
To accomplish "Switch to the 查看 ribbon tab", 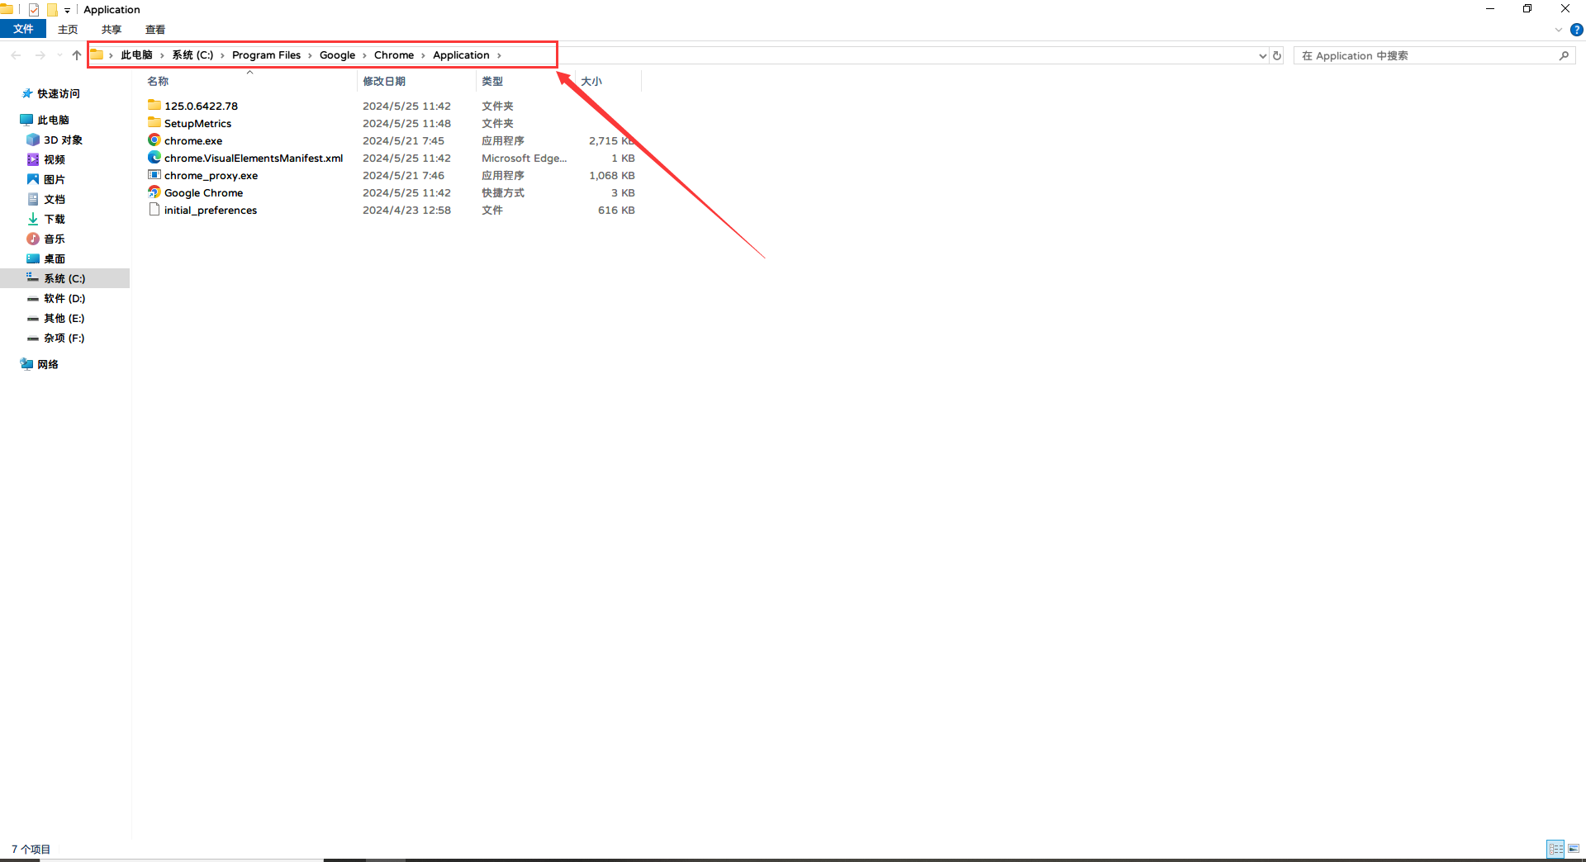I will tap(155, 30).
